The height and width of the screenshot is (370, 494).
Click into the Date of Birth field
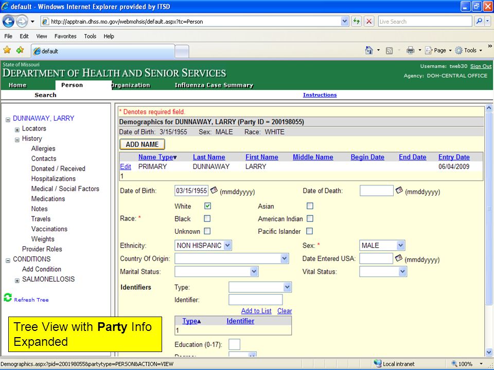tap(191, 191)
